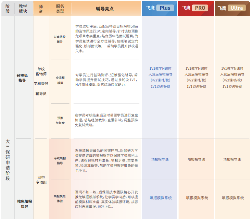The image size is (252, 219).
Task: Select the 教学板块 header cell
Action: [23, 9]
